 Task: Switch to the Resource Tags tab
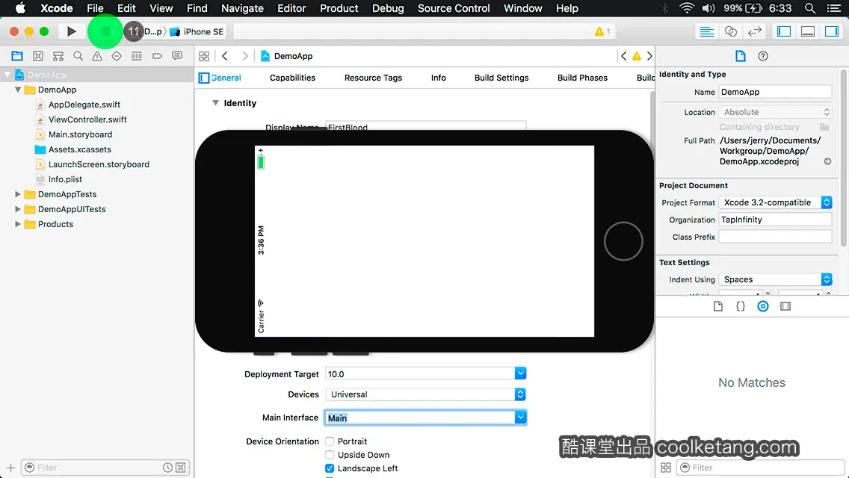pos(373,78)
